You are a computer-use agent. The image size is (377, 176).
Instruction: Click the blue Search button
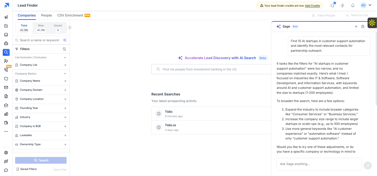pyautogui.click(x=41, y=160)
